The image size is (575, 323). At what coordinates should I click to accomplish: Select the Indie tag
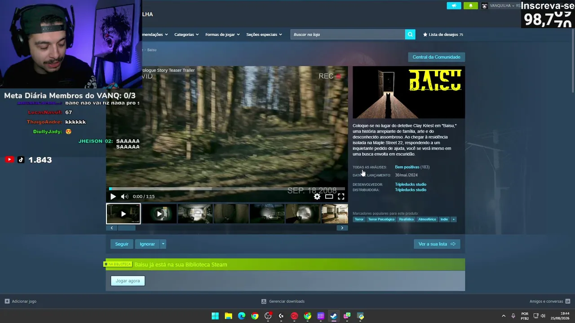click(444, 219)
